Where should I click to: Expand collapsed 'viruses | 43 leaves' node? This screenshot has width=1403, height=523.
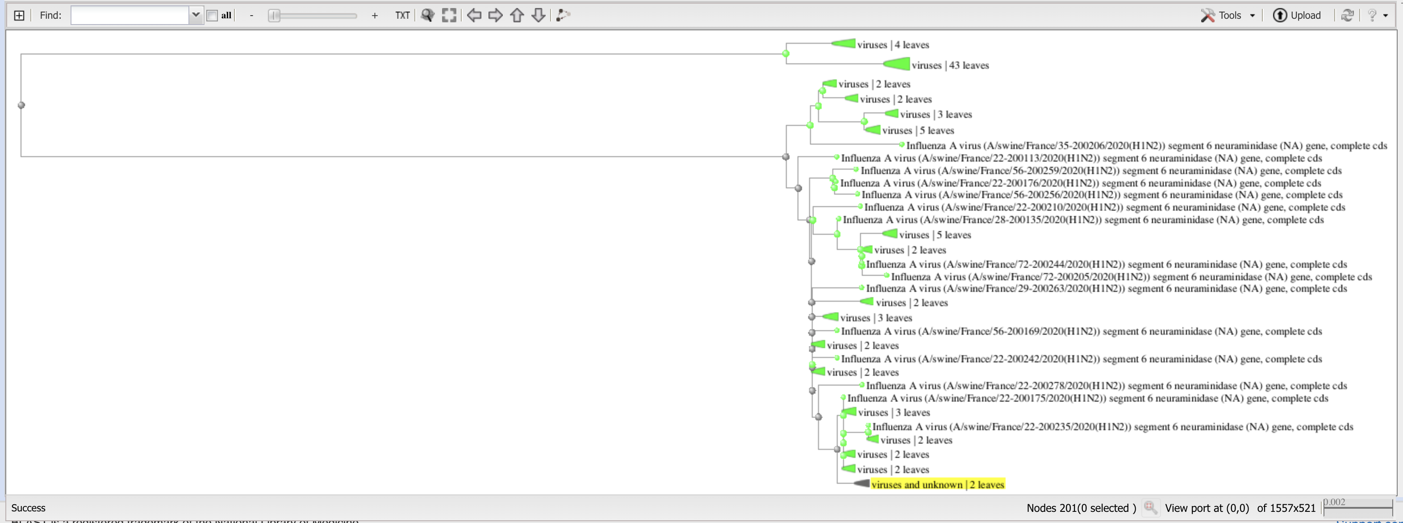897,65
